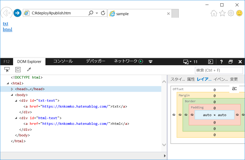Open the 属性 attributes tab
The width and height of the screenshot is (245, 160).
coord(191,79)
